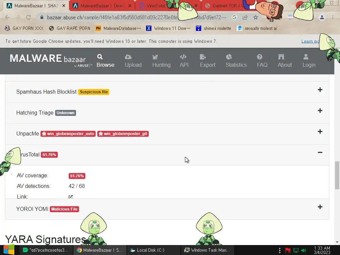Click the Suspicious file badge
Viewport: 340px width, 255px height.
94,92
